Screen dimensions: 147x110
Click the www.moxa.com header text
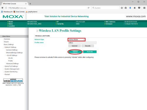[x=136, y=16]
